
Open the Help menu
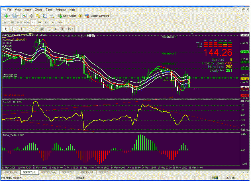pos(72,10)
